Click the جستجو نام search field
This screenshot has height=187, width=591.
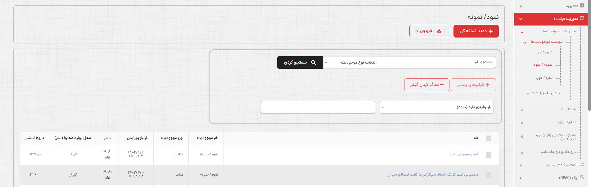[x=437, y=63]
